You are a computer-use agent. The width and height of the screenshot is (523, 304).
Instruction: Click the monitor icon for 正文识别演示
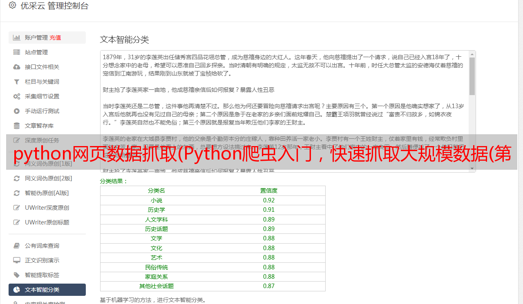[x=17, y=260]
